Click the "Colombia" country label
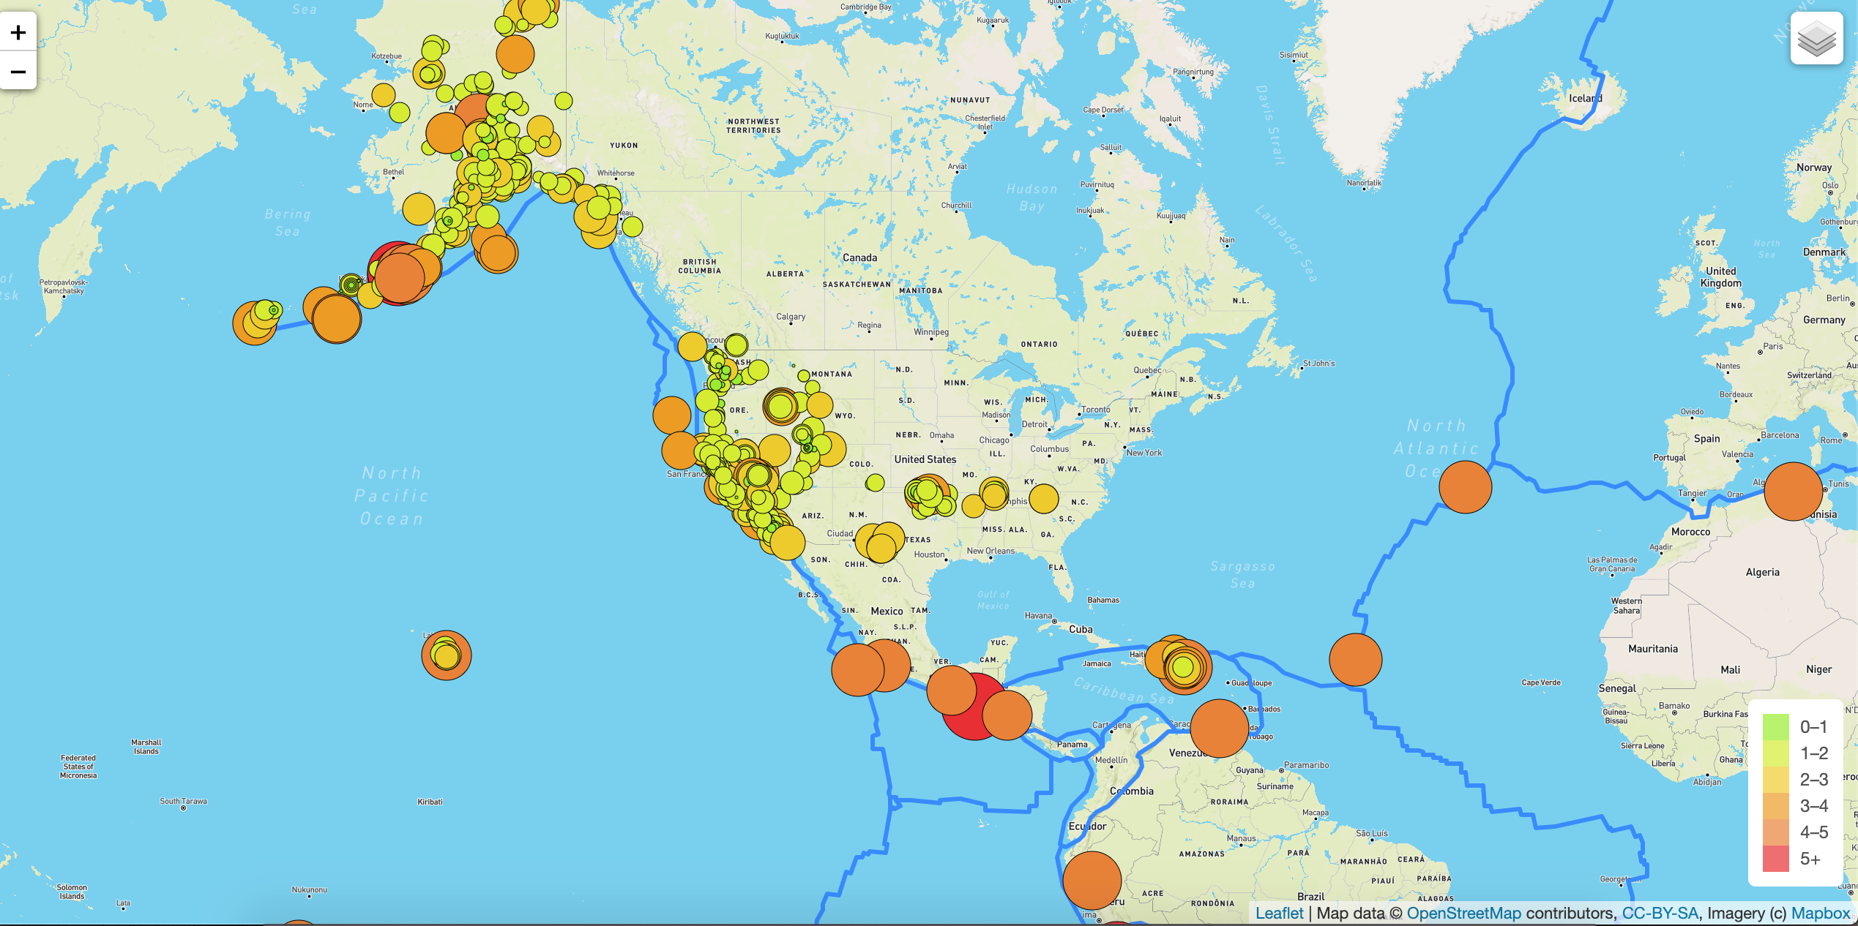The width and height of the screenshot is (1858, 926). 1132,791
